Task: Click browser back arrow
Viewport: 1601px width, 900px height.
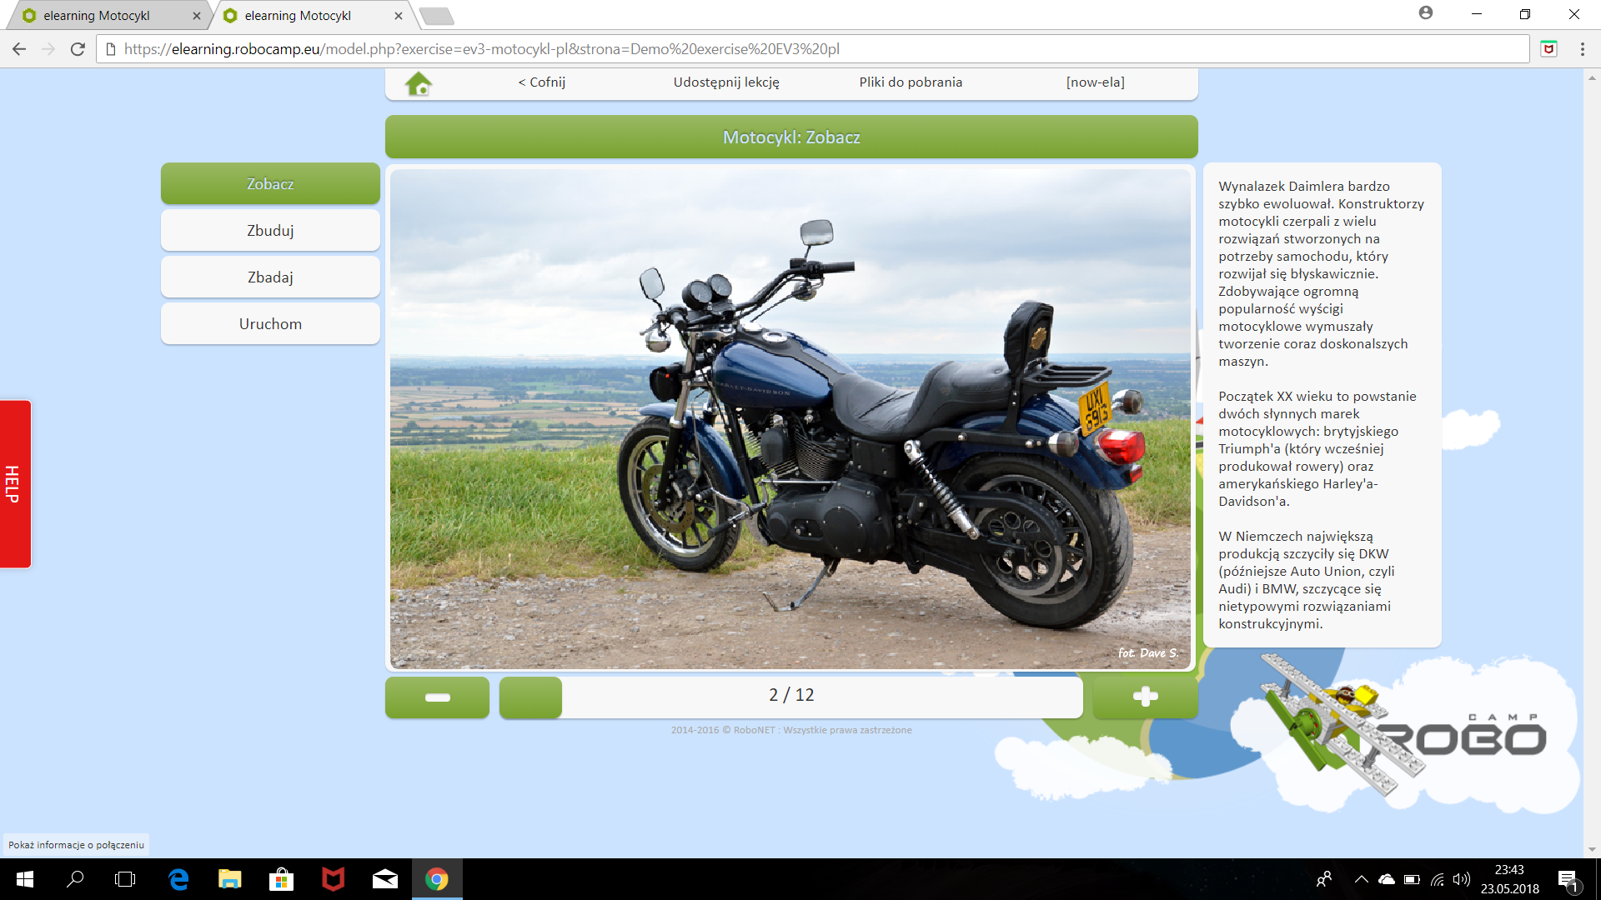Action: click(19, 49)
